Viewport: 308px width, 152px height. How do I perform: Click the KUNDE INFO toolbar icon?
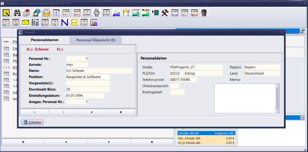pyautogui.click(x=77, y=13)
